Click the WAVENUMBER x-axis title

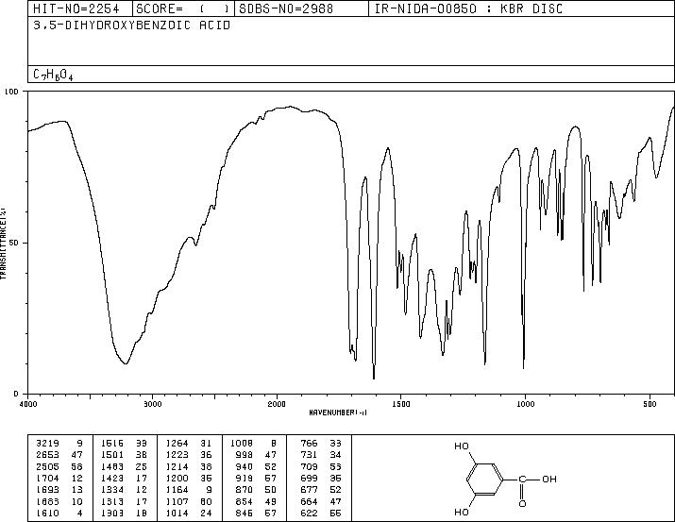point(338,413)
